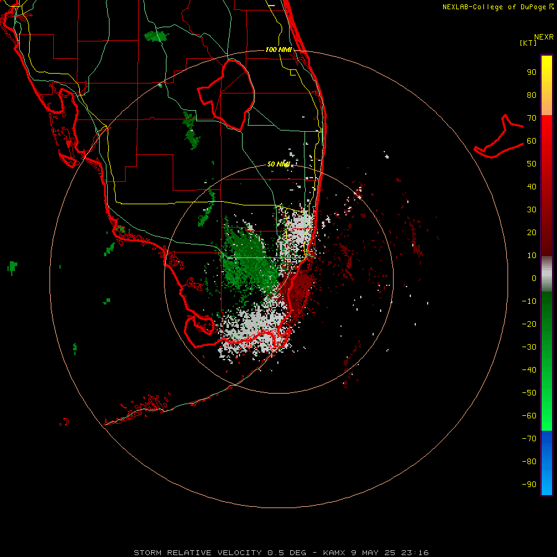The width and height of the screenshot is (557, 557).
Task: Click the positive 20 scale value
Action: coord(532,232)
